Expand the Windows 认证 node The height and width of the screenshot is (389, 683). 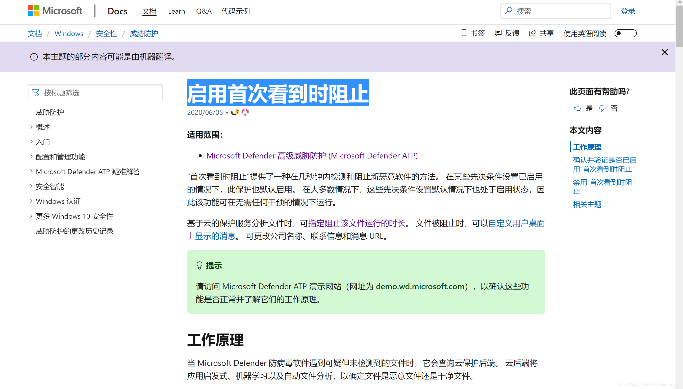(x=31, y=201)
